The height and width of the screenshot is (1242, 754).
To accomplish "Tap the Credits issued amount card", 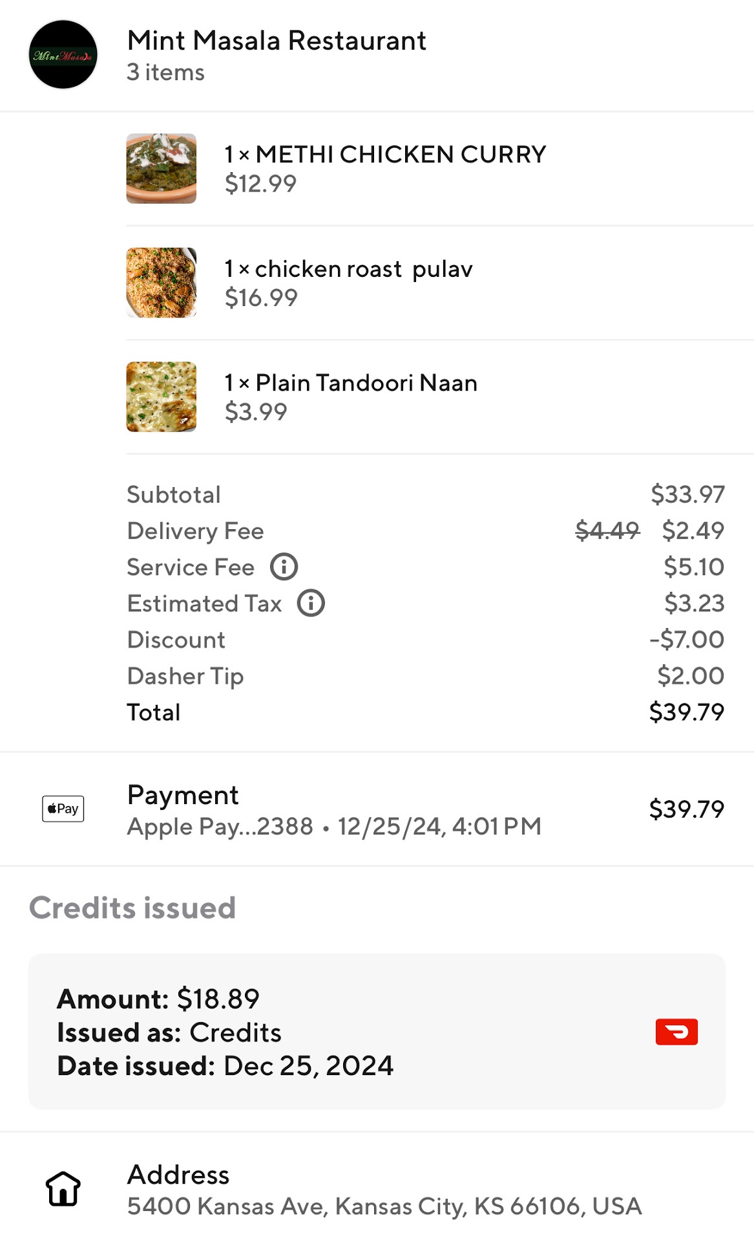I will point(377,1031).
